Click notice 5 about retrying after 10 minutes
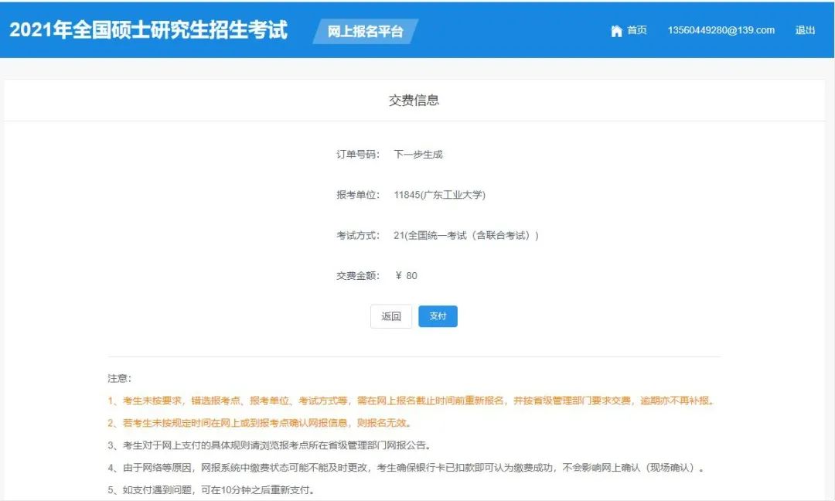The width and height of the screenshot is (835, 501). 211,491
